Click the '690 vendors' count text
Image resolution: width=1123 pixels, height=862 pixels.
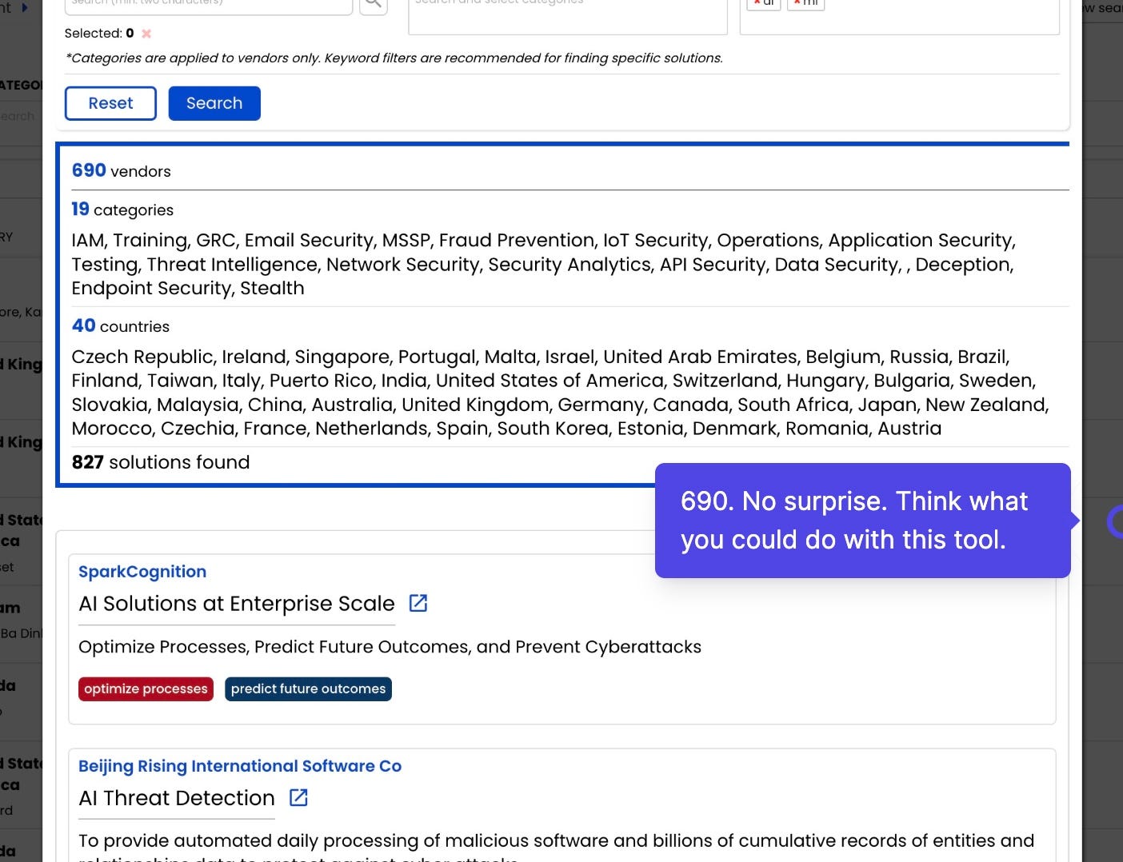pyautogui.click(x=122, y=170)
